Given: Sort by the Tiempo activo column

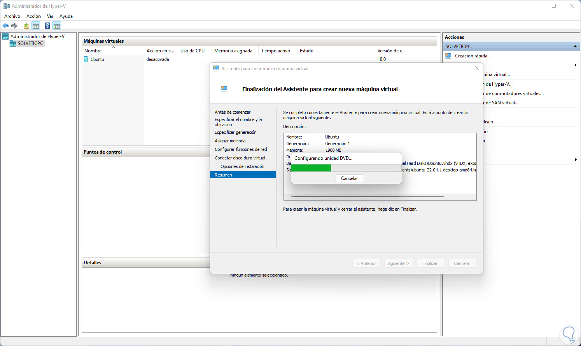Looking at the screenshot, I should tap(278, 51).
